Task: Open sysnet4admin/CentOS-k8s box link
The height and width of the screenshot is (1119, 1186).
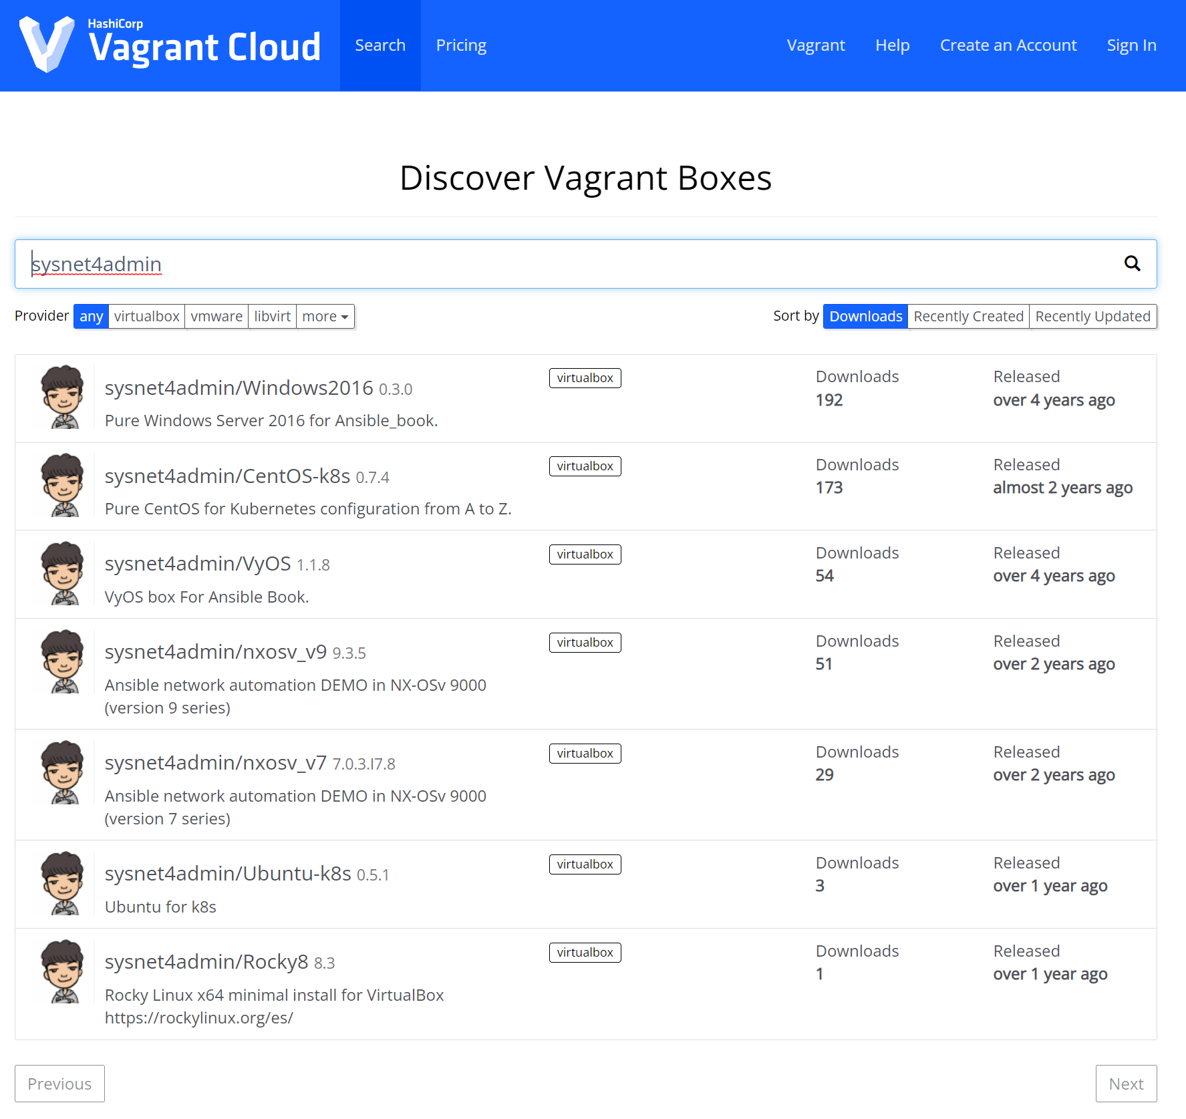Action: pyautogui.click(x=227, y=476)
